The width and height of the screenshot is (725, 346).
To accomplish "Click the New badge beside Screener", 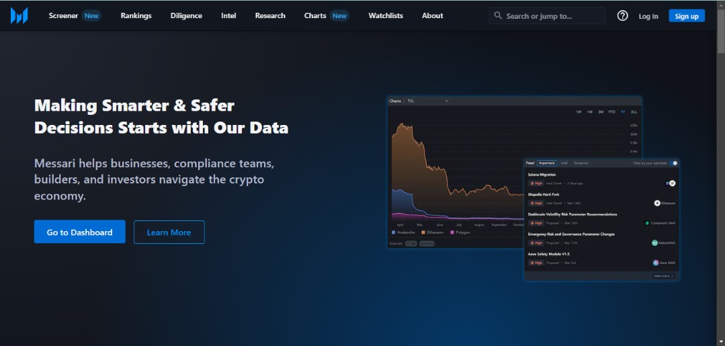I will click(x=91, y=15).
